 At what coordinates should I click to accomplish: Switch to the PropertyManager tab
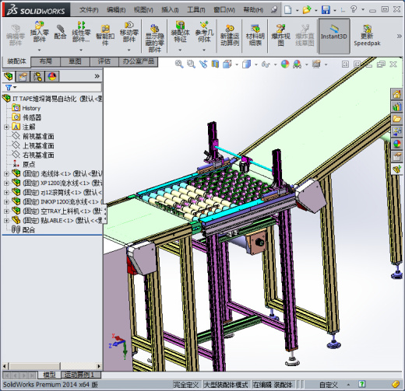coord(23,76)
